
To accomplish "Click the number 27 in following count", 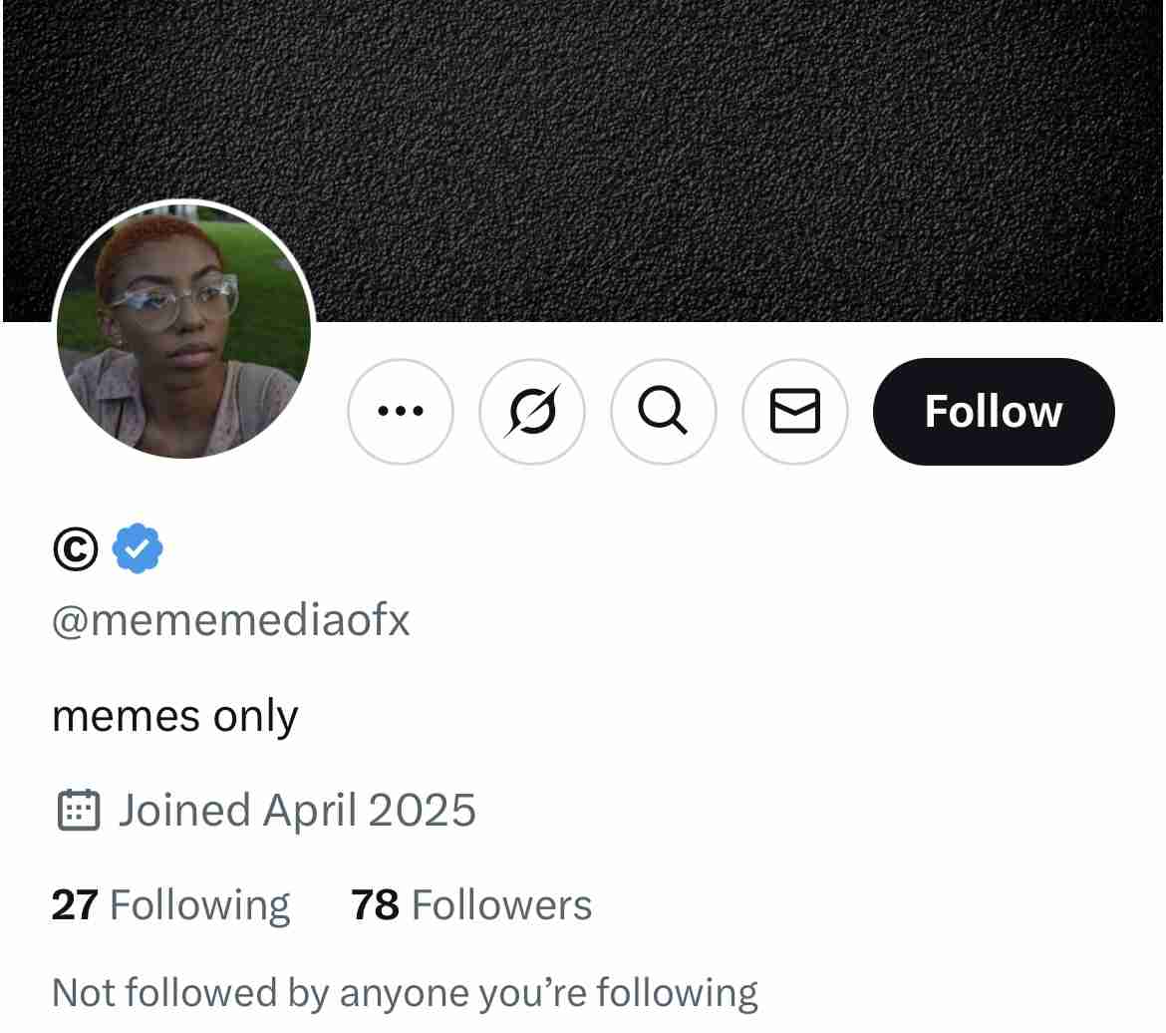I will 75,905.
